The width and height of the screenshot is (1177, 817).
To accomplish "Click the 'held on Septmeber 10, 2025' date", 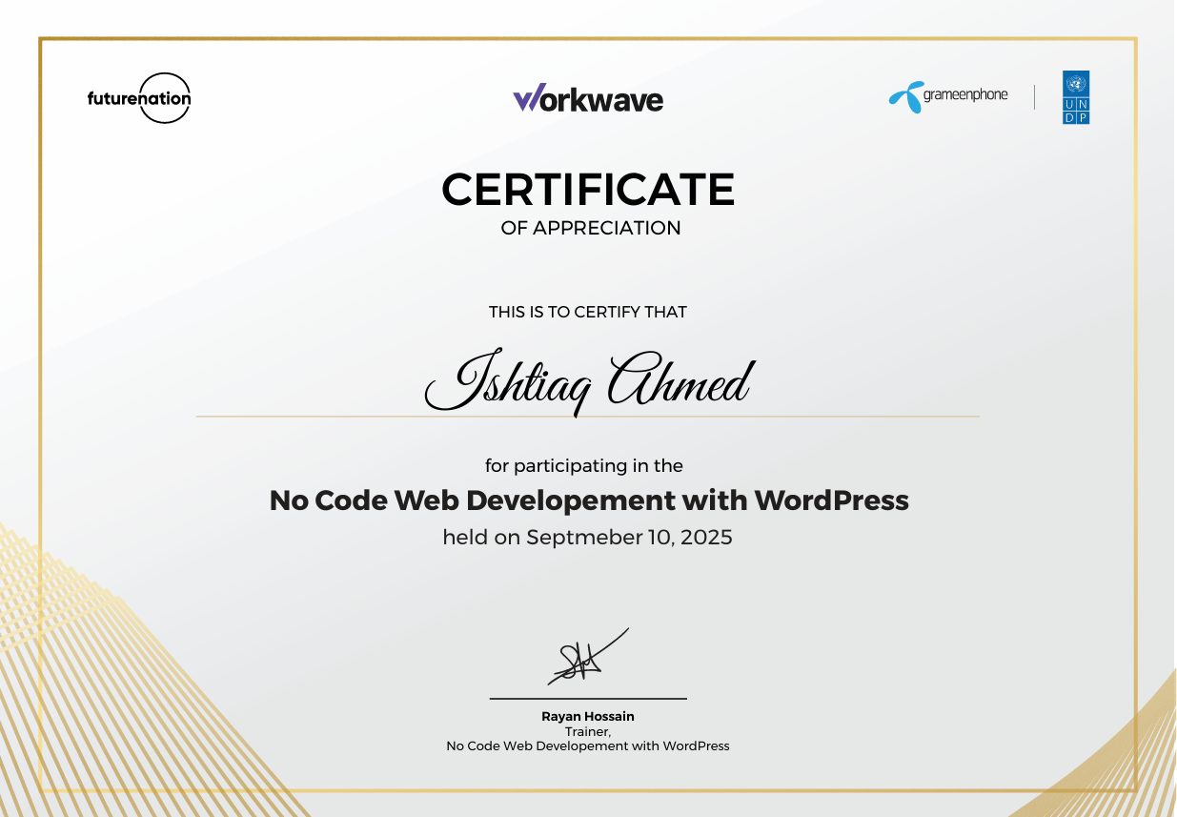I will tap(587, 538).
